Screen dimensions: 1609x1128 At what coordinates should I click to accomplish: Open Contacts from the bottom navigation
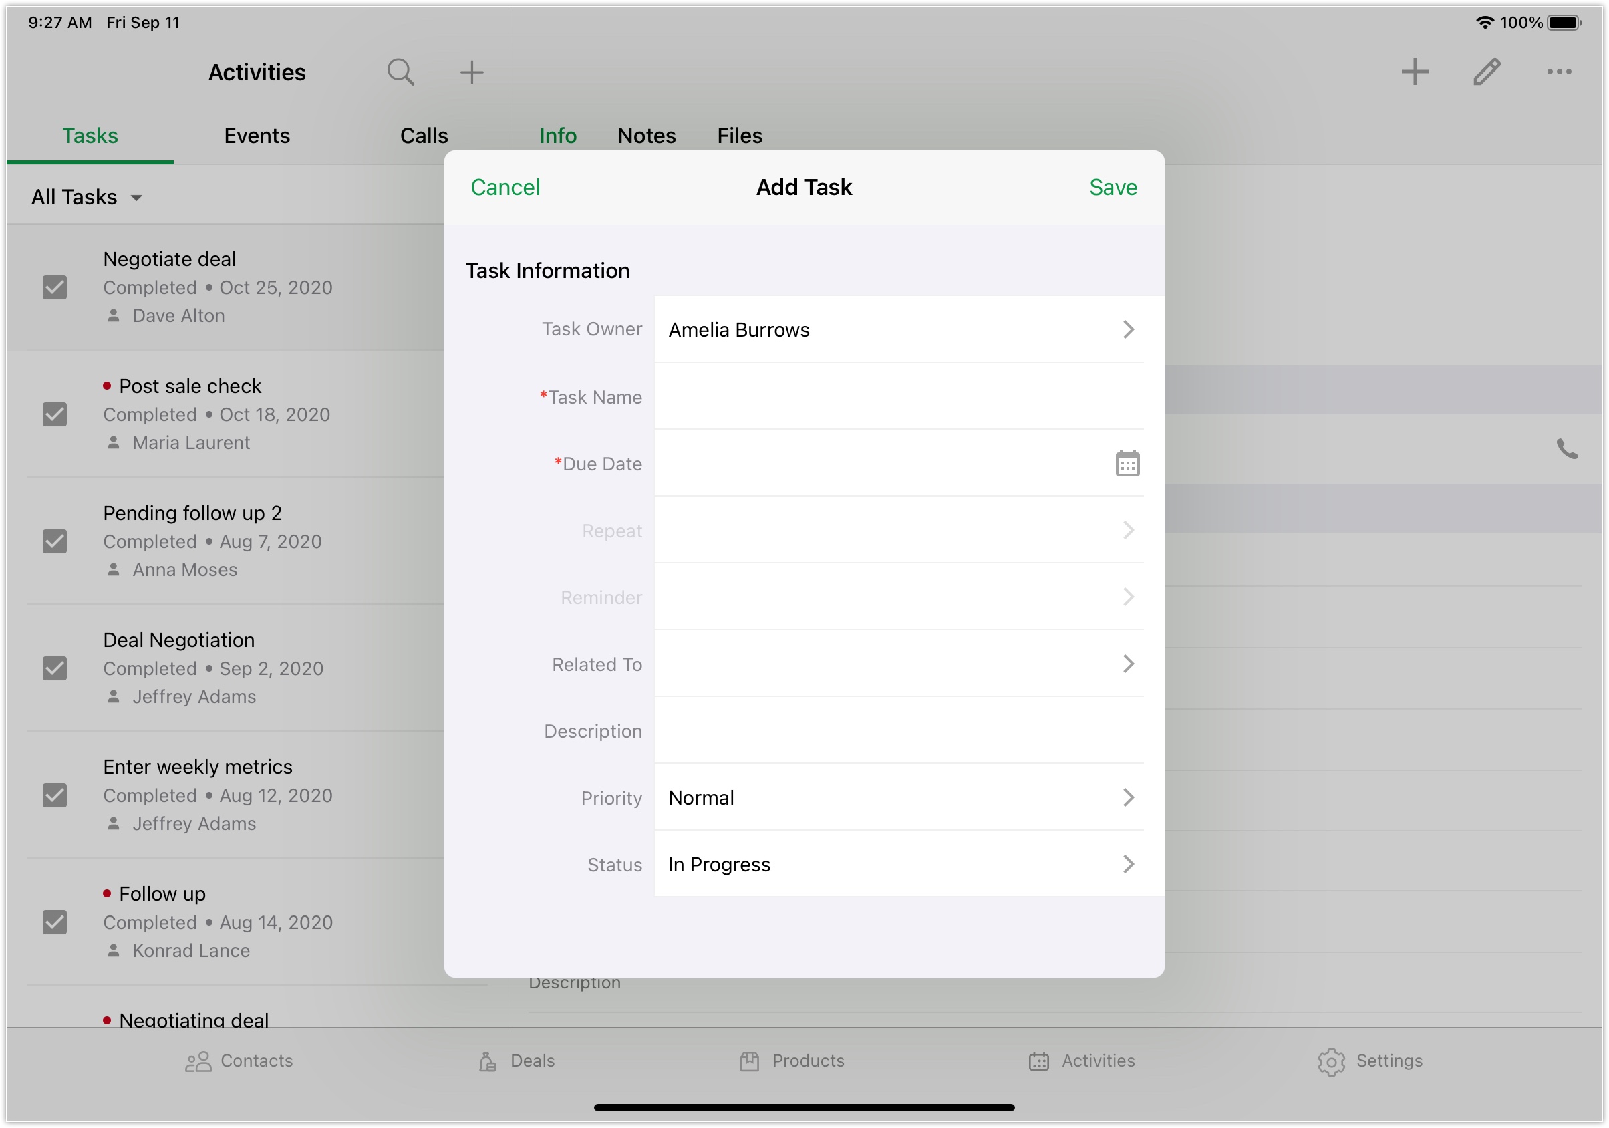pos(239,1061)
